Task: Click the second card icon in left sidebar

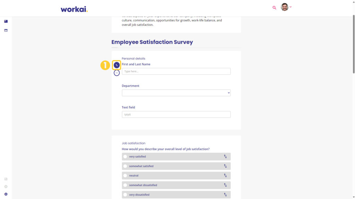Action: click(x=6, y=30)
